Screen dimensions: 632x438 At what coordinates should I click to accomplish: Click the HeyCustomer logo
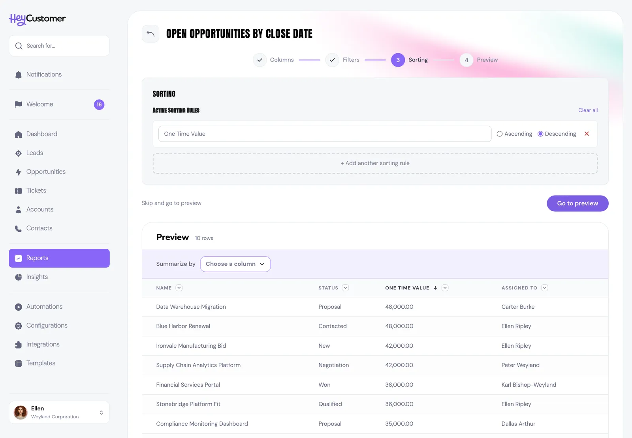click(38, 19)
